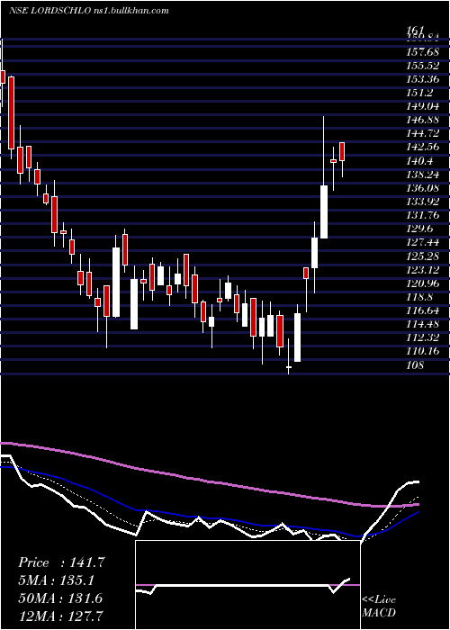Select the 140.4 price axis label
This screenshot has height=630, width=450.
pyautogui.click(x=420, y=161)
